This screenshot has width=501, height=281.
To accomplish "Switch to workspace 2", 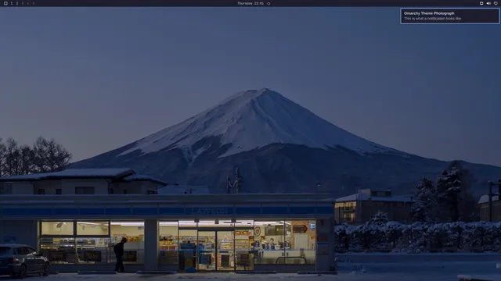I will pyautogui.click(x=17, y=3).
